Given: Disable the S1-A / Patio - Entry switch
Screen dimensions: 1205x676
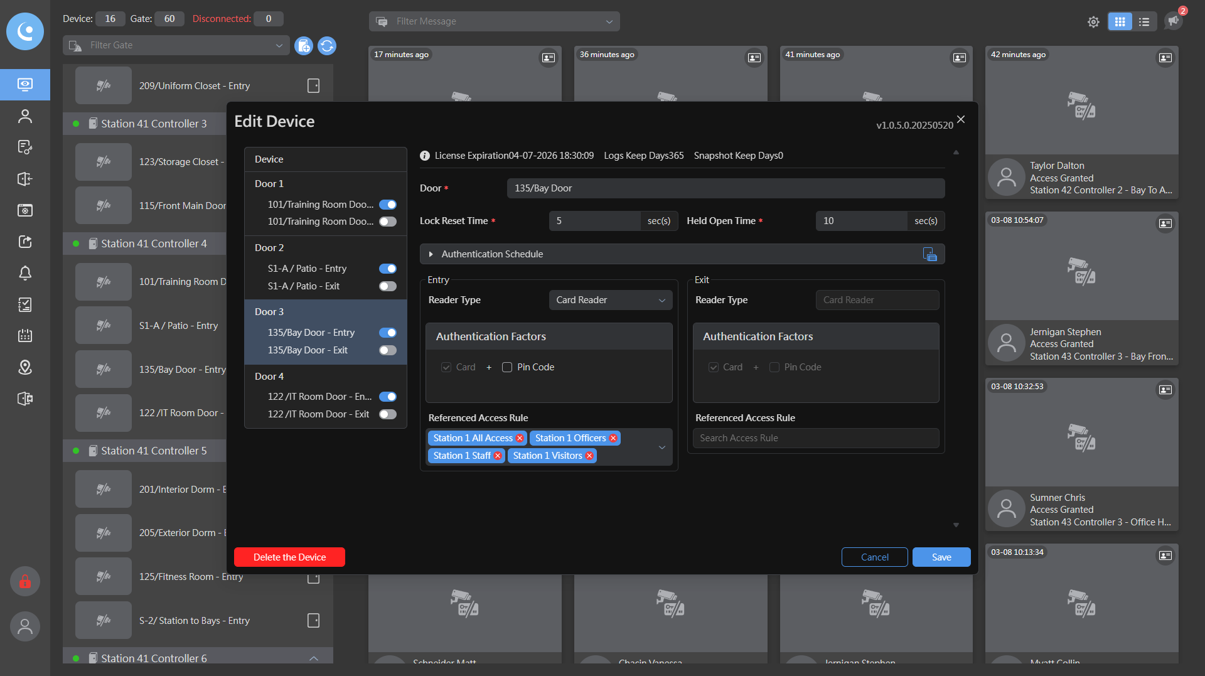Looking at the screenshot, I should (388, 269).
